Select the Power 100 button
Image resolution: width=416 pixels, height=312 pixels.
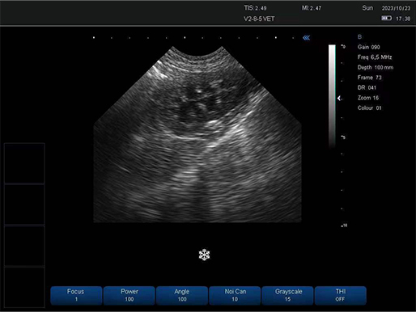(129, 295)
